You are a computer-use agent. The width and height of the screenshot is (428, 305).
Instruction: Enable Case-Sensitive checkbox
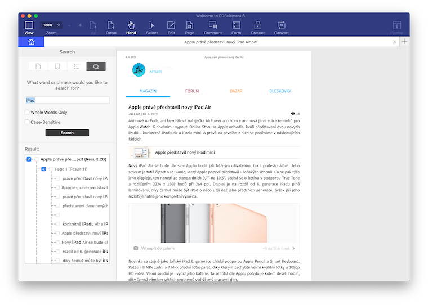(x=27, y=122)
